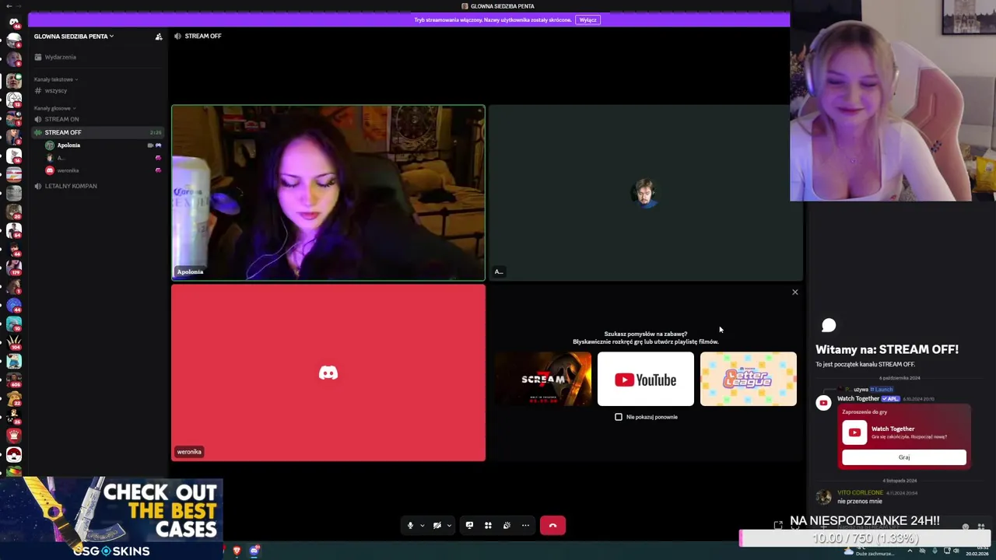The image size is (996, 560).
Task: Go back with arrow above server list
Action: click(9, 6)
